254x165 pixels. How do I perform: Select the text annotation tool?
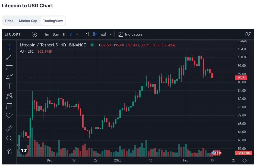pyautogui.click(x=9, y=86)
